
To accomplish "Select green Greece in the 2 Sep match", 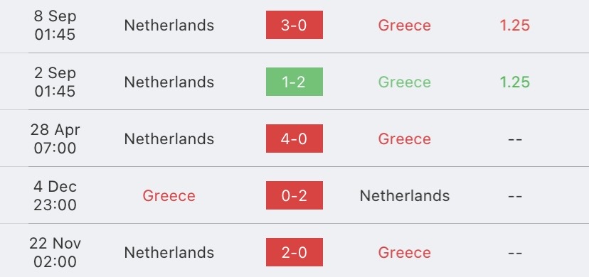I will [x=405, y=82].
